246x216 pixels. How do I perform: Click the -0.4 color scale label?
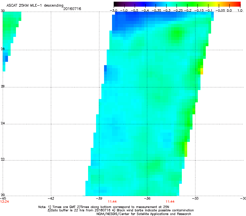(x=145, y=11)
